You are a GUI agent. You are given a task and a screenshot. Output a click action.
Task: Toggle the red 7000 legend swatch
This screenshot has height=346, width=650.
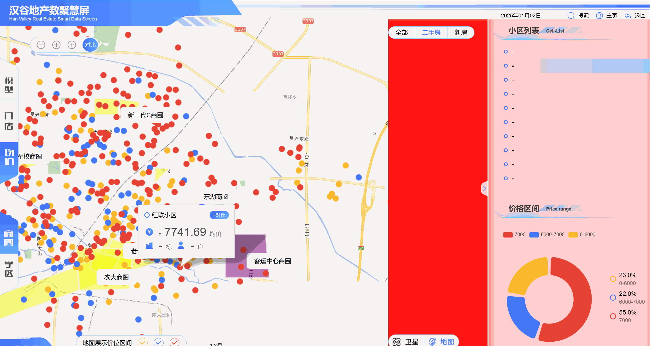click(508, 235)
